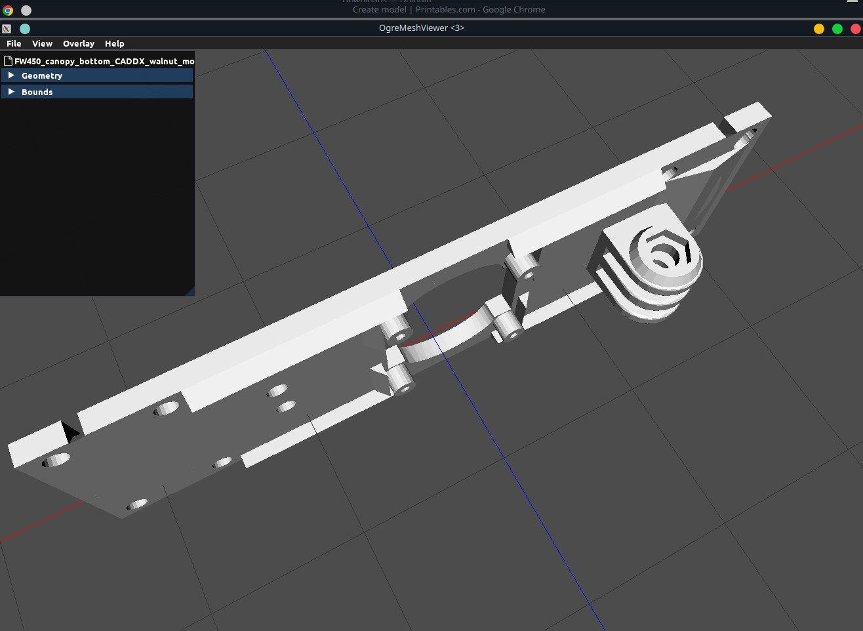Screen dimensions: 863x631
Task: Click the mesh file document icon
Action: pyautogui.click(x=9, y=60)
